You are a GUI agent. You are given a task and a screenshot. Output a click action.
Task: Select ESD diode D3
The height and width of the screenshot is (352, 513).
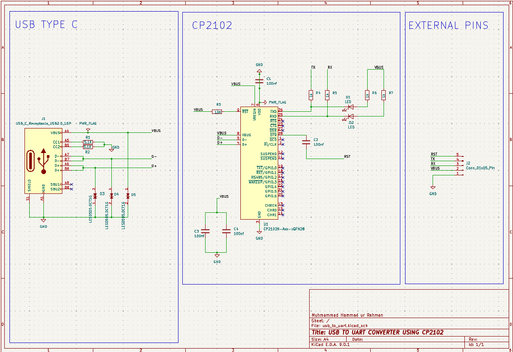[x=95, y=196]
